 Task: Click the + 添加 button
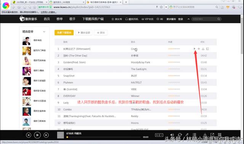[101, 33]
